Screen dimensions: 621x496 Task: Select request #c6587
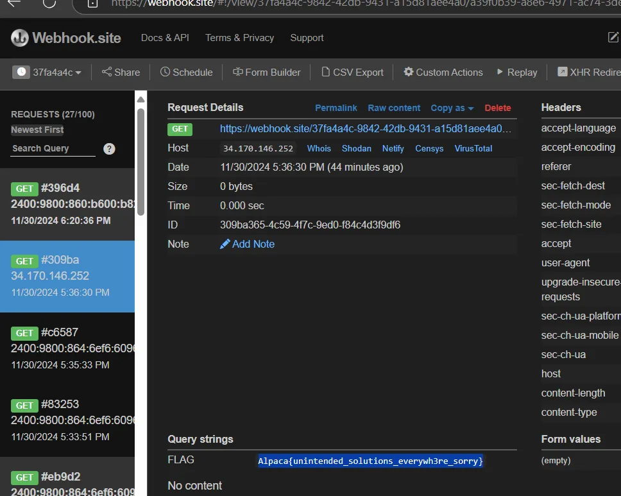[67, 348]
